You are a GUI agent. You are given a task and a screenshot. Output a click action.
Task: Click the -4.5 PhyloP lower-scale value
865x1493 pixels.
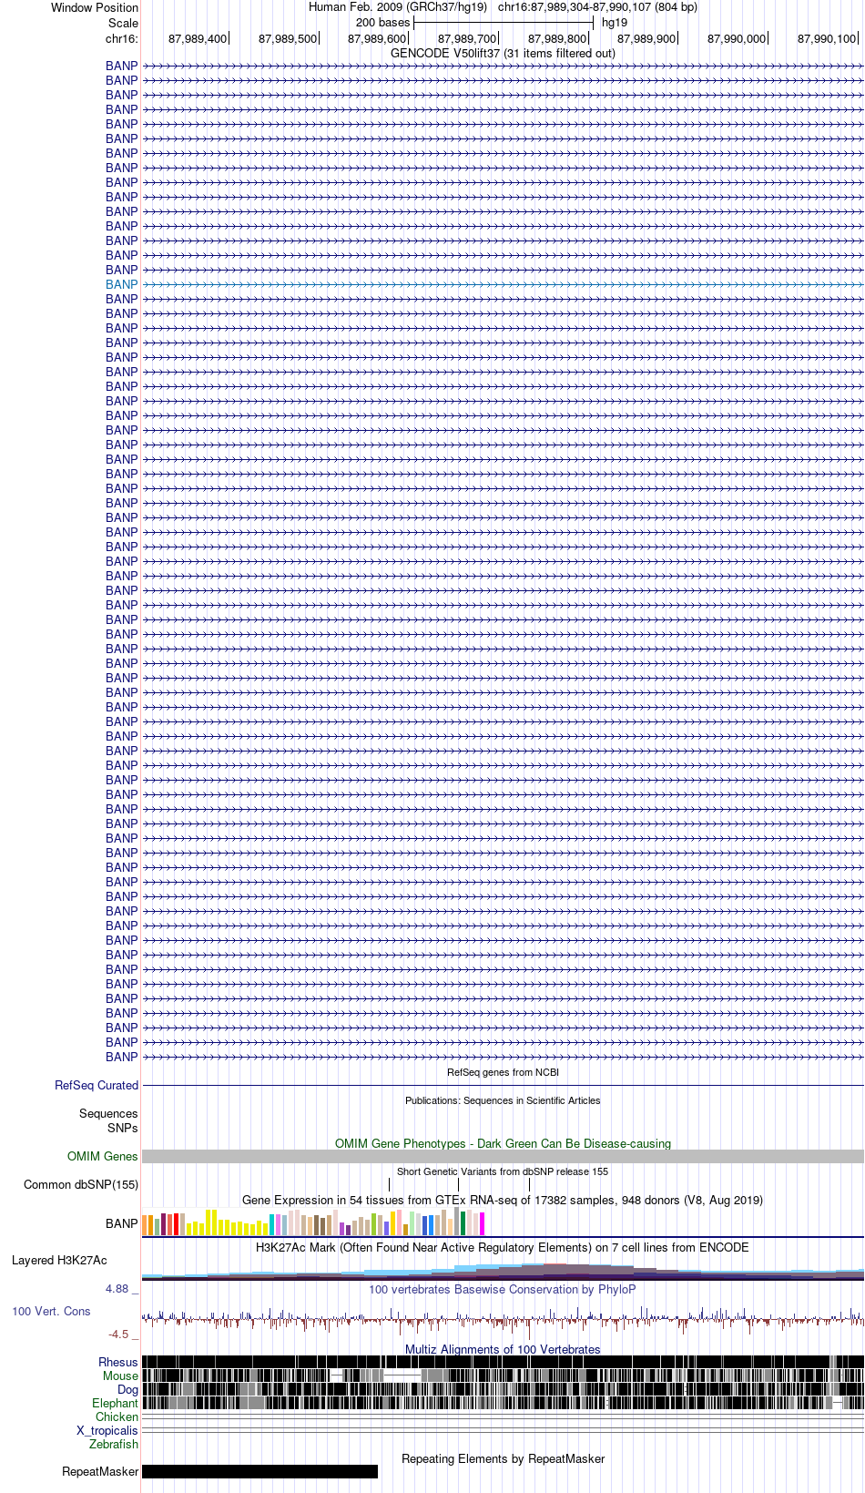118,1334
